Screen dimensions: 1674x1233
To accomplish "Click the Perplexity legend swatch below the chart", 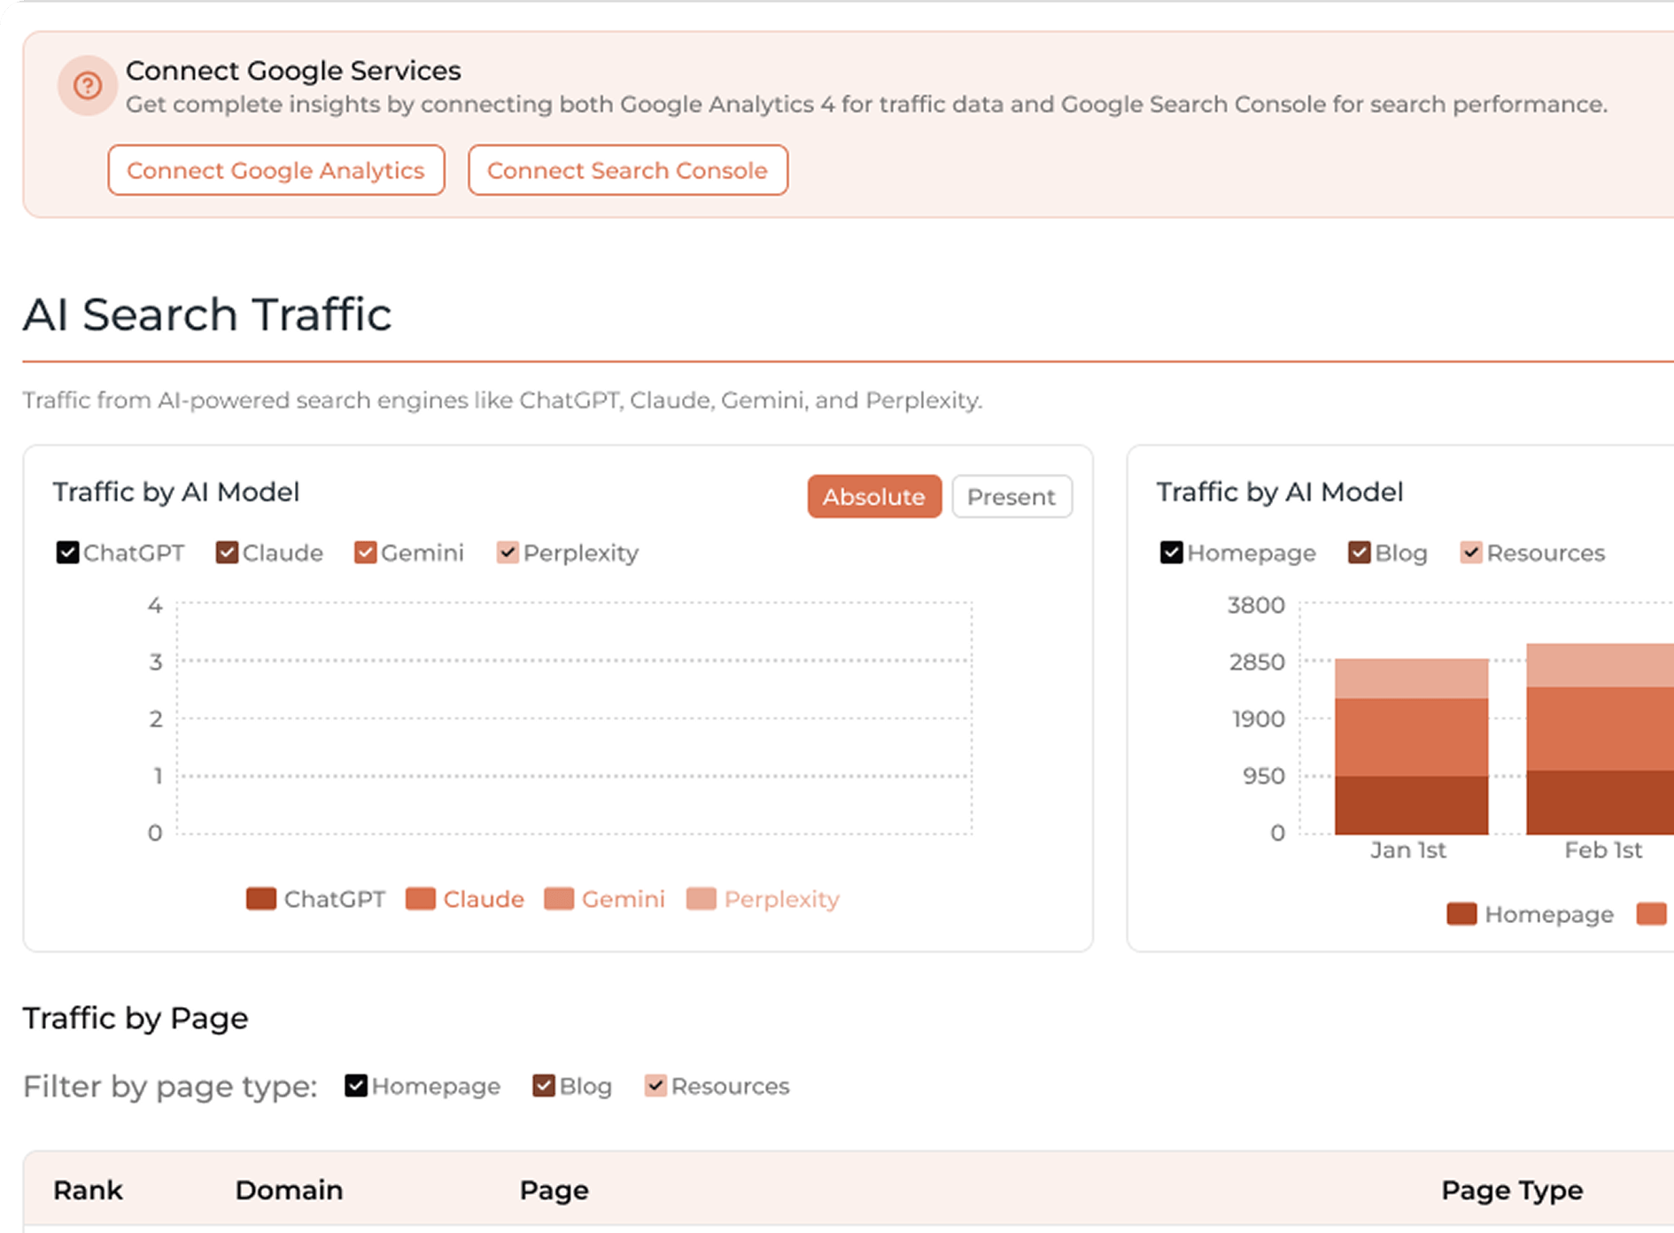I will pos(701,898).
